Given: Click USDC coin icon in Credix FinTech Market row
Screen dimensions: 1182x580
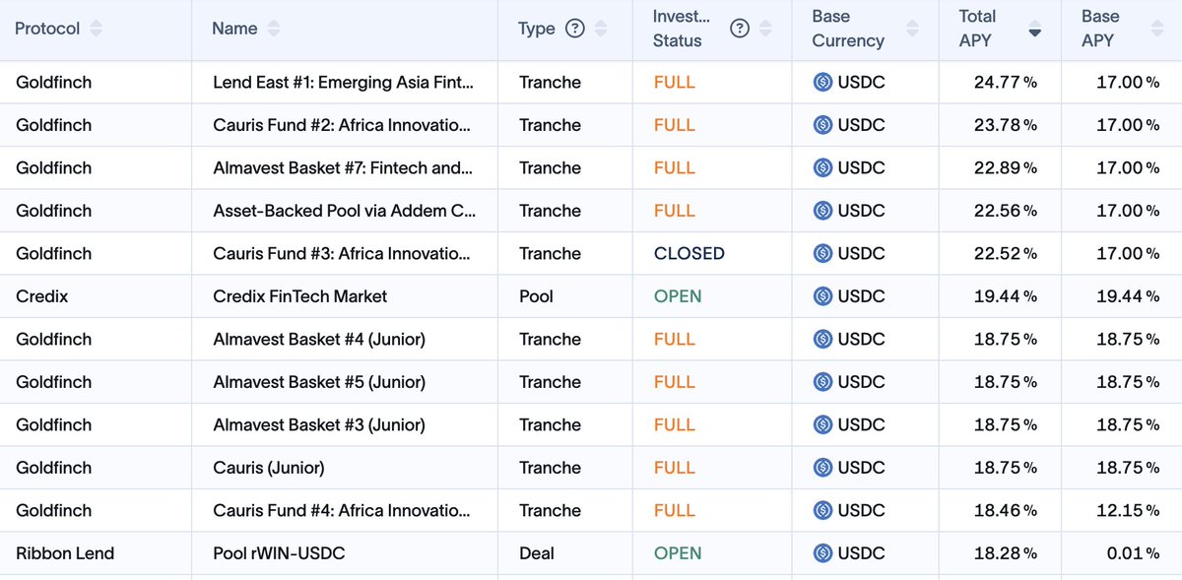Looking at the screenshot, I should (x=822, y=296).
